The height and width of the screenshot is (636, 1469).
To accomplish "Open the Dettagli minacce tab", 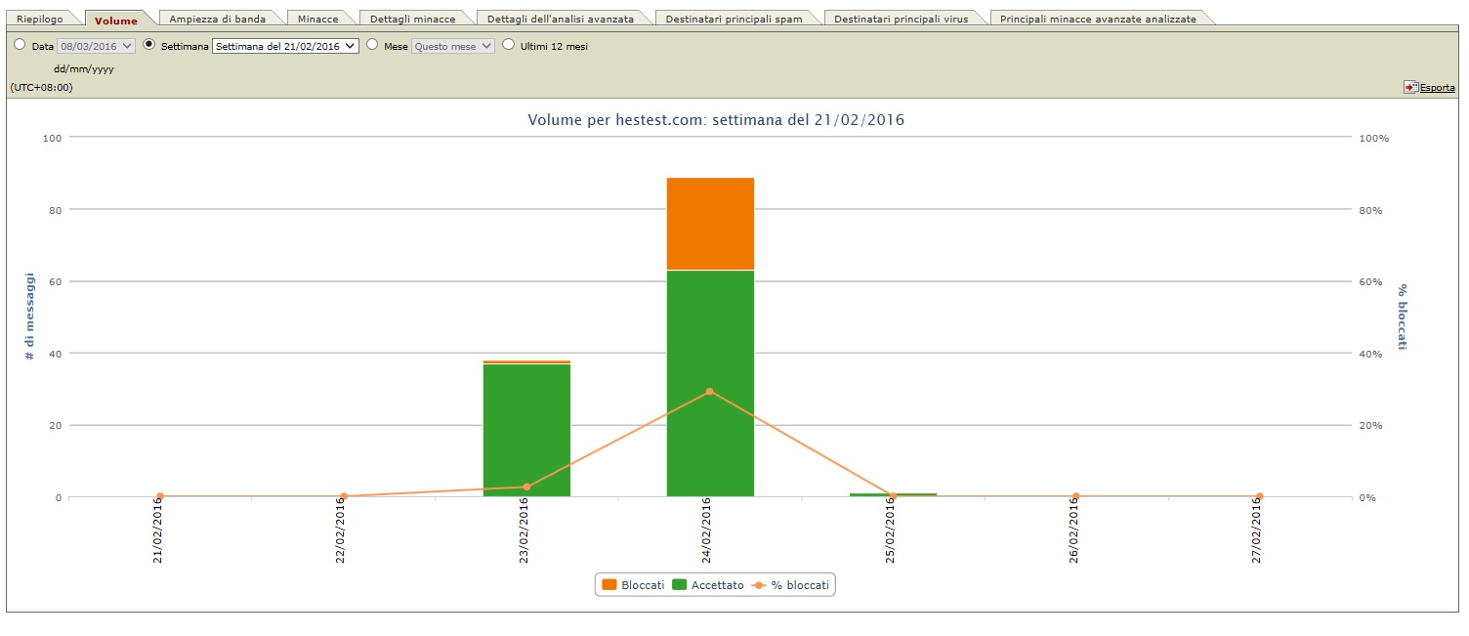I will point(412,20).
